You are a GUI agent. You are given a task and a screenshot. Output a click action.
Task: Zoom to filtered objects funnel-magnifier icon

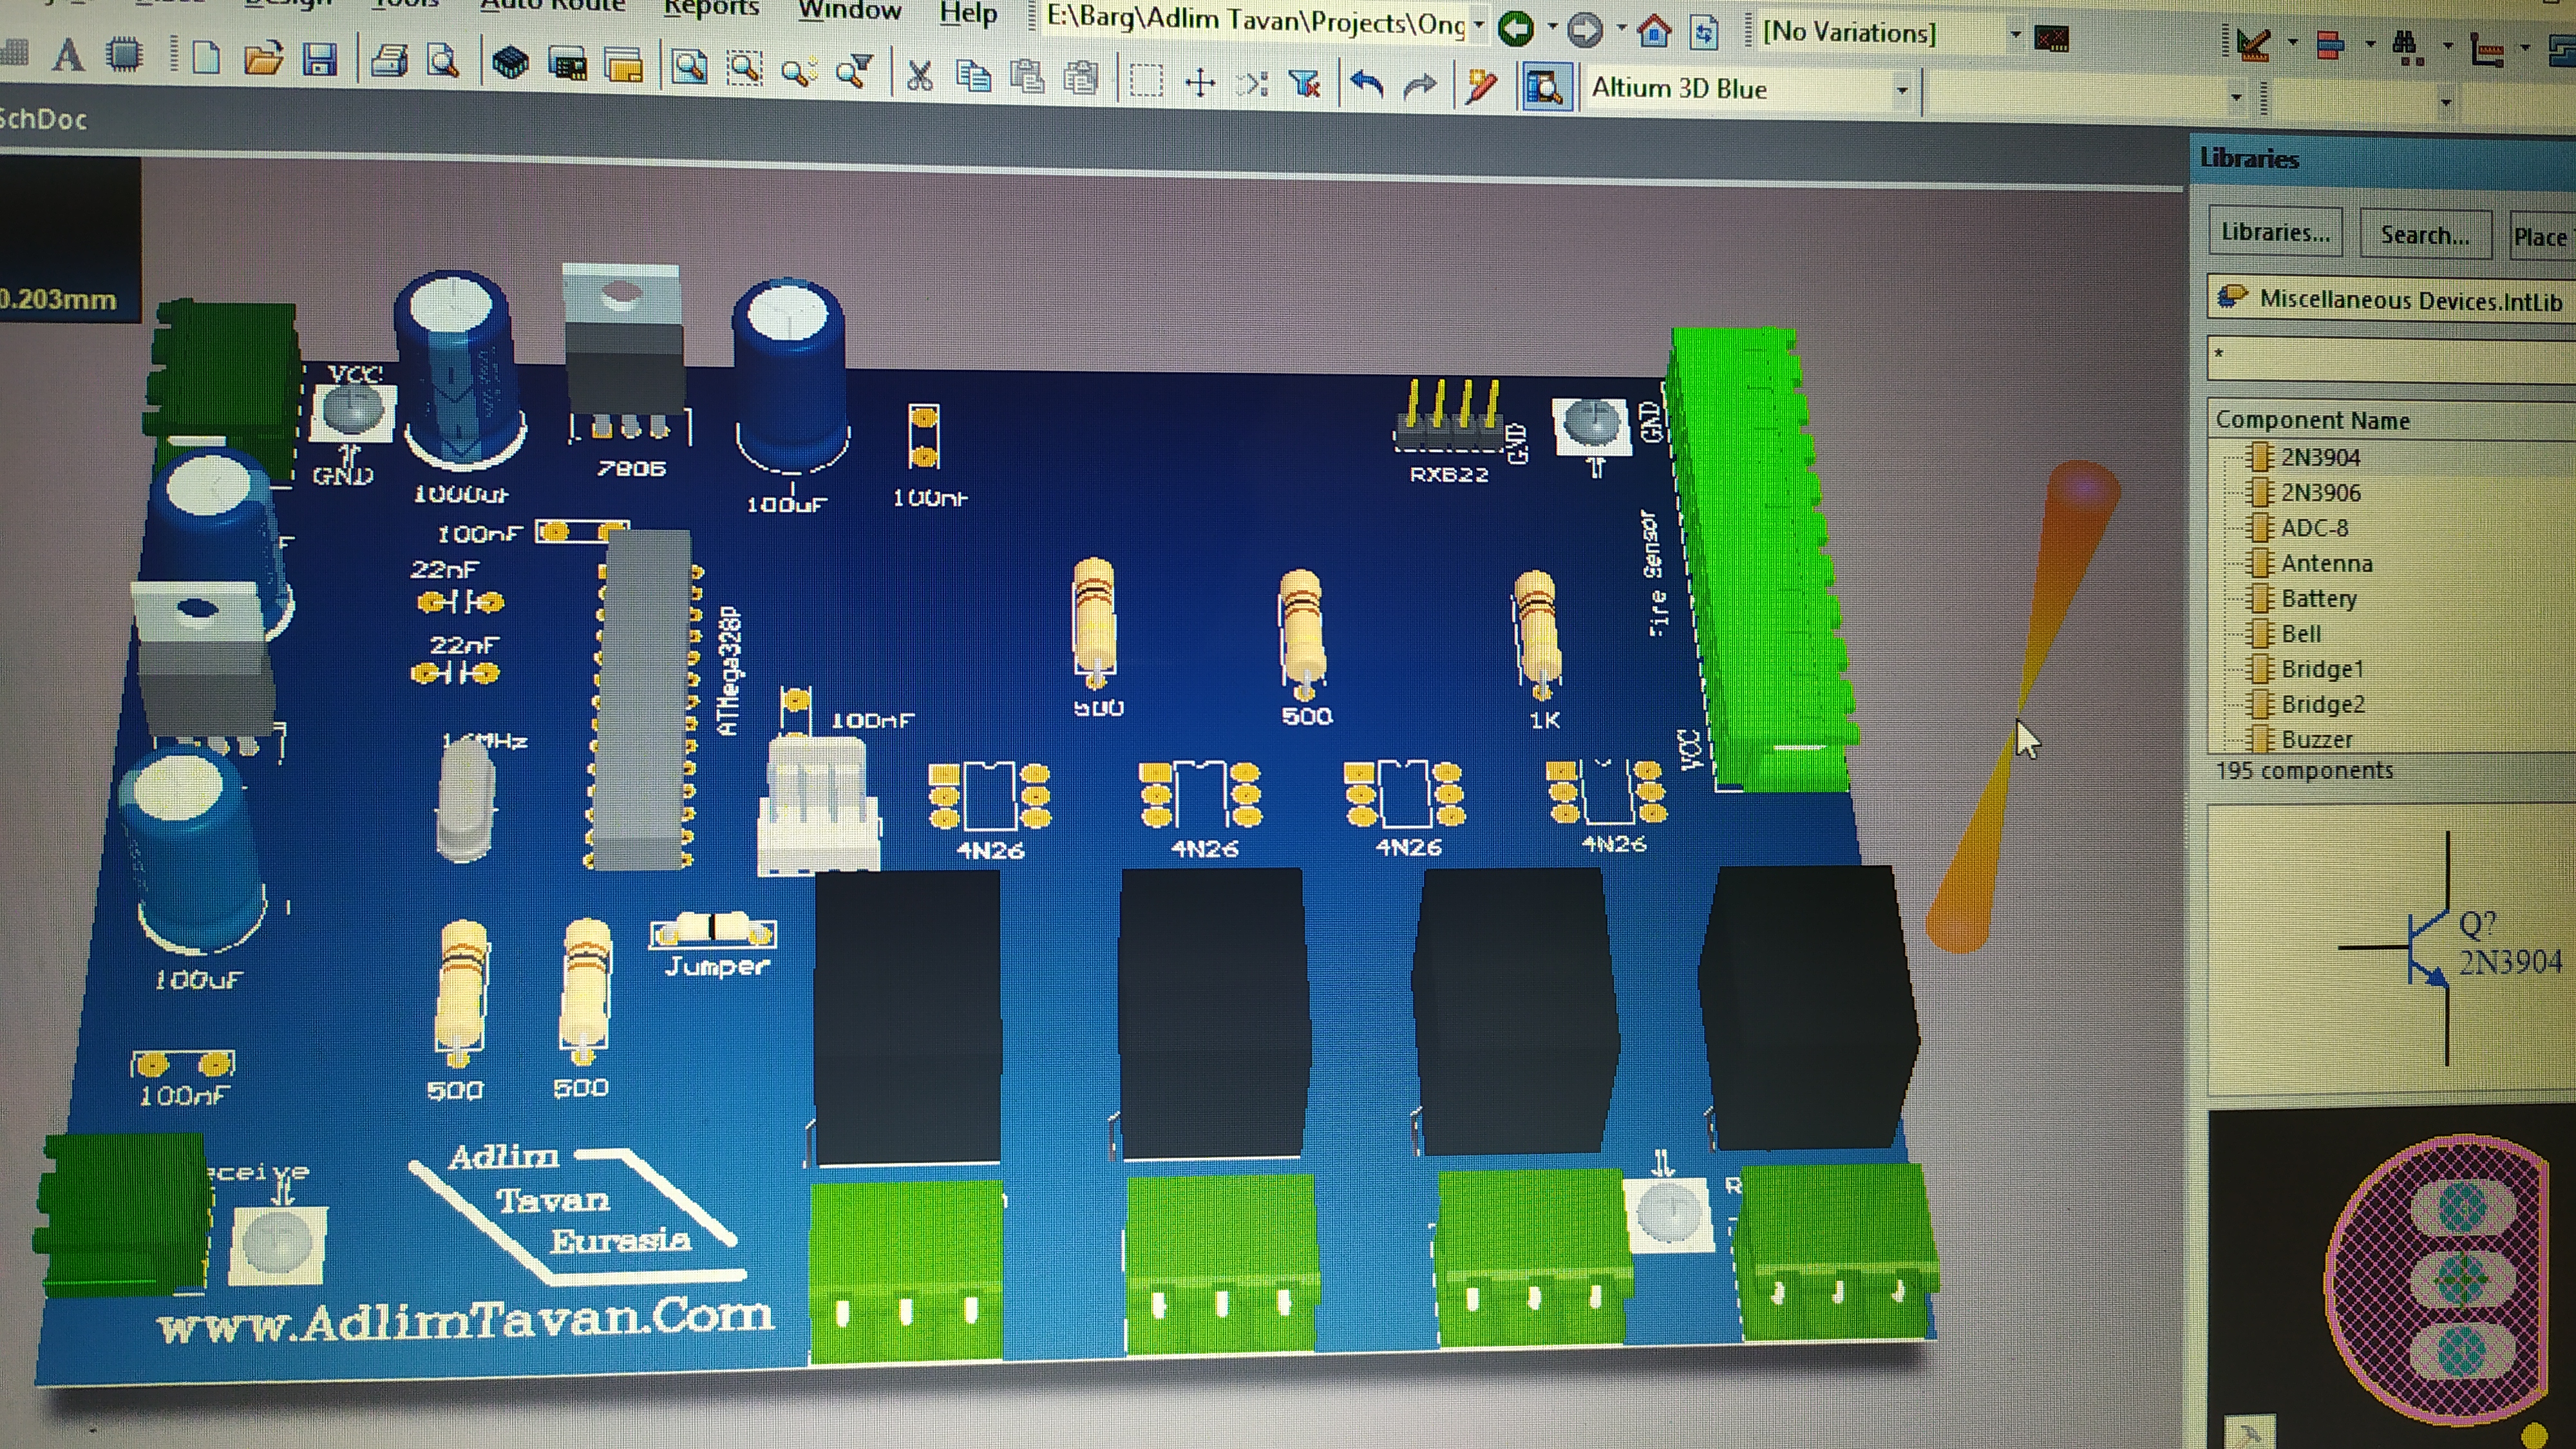pos(855,72)
